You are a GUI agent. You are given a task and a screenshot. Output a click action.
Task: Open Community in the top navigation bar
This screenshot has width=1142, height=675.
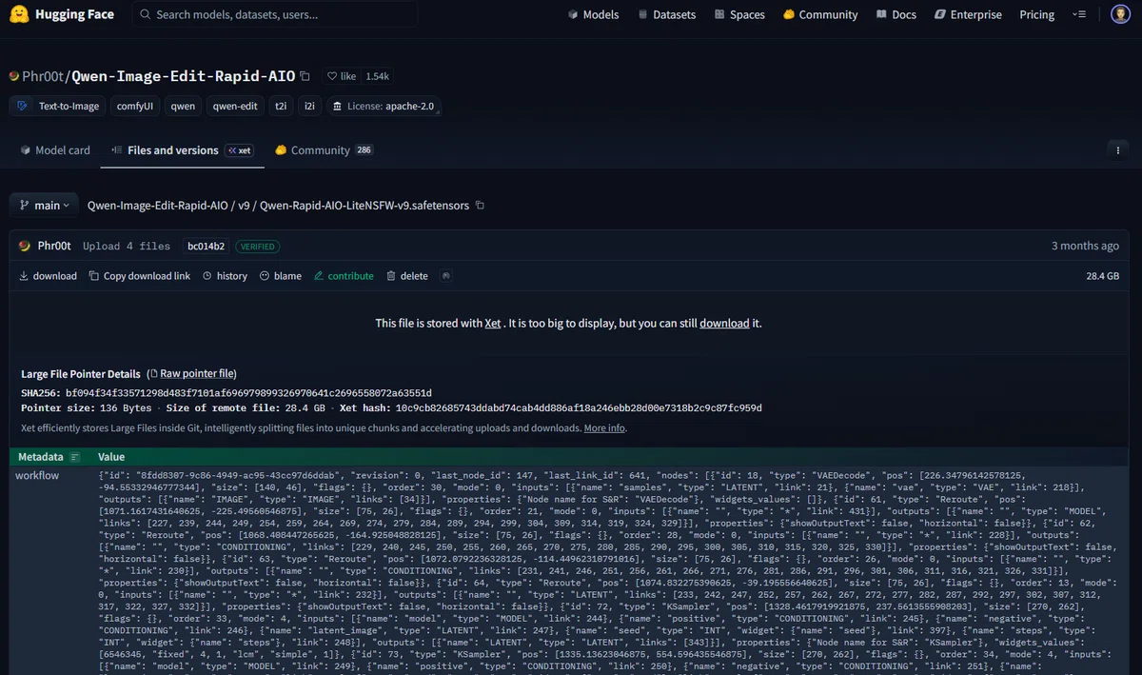(820, 14)
